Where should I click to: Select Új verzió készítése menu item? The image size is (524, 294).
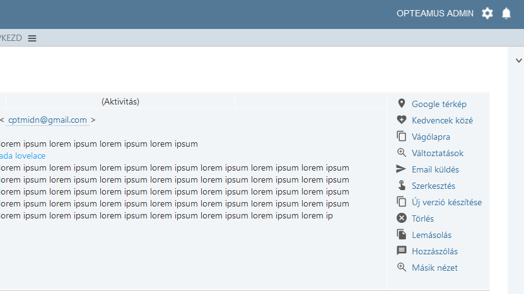point(446,202)
